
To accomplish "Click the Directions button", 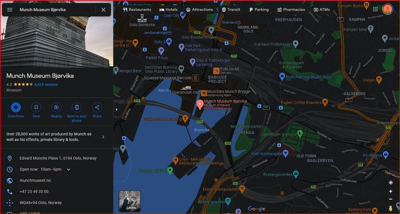I will coord(16,107).
